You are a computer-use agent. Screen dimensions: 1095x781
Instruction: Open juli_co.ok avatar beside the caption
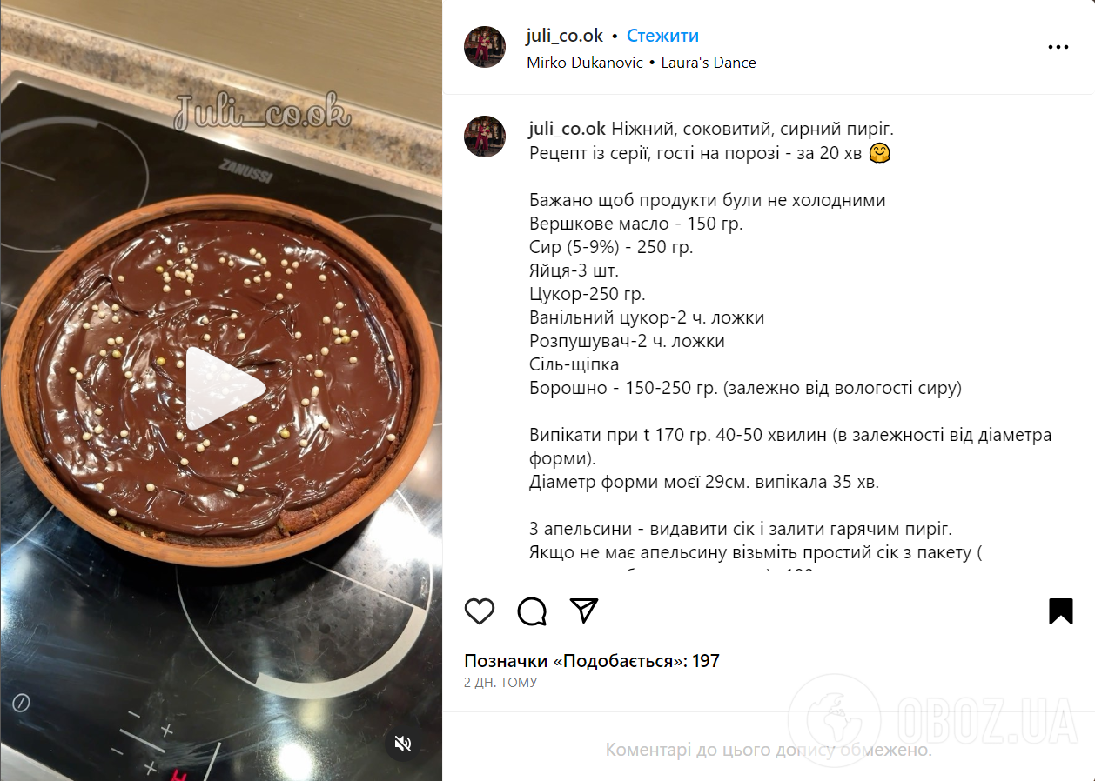tap(485, 137)
